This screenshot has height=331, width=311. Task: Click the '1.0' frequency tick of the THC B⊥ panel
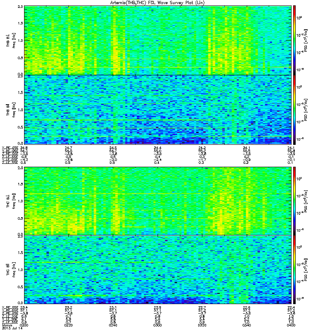(20, 201)
